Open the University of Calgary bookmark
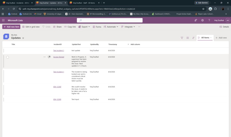 (x=53, y=14)
